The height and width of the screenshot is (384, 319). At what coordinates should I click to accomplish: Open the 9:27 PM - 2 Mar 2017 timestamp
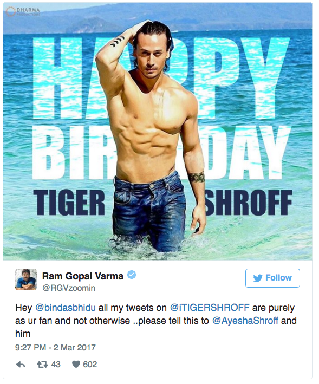55,348
